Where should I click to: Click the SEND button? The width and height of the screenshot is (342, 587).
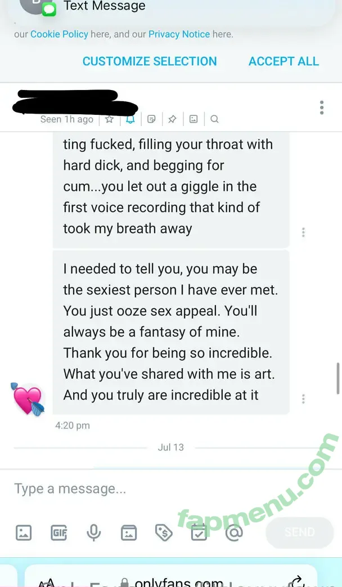(x=300, y=532)
